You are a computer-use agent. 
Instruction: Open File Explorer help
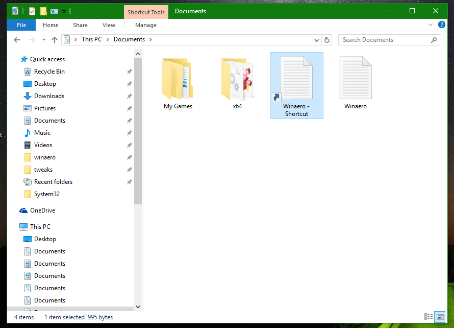click(441, 25)
